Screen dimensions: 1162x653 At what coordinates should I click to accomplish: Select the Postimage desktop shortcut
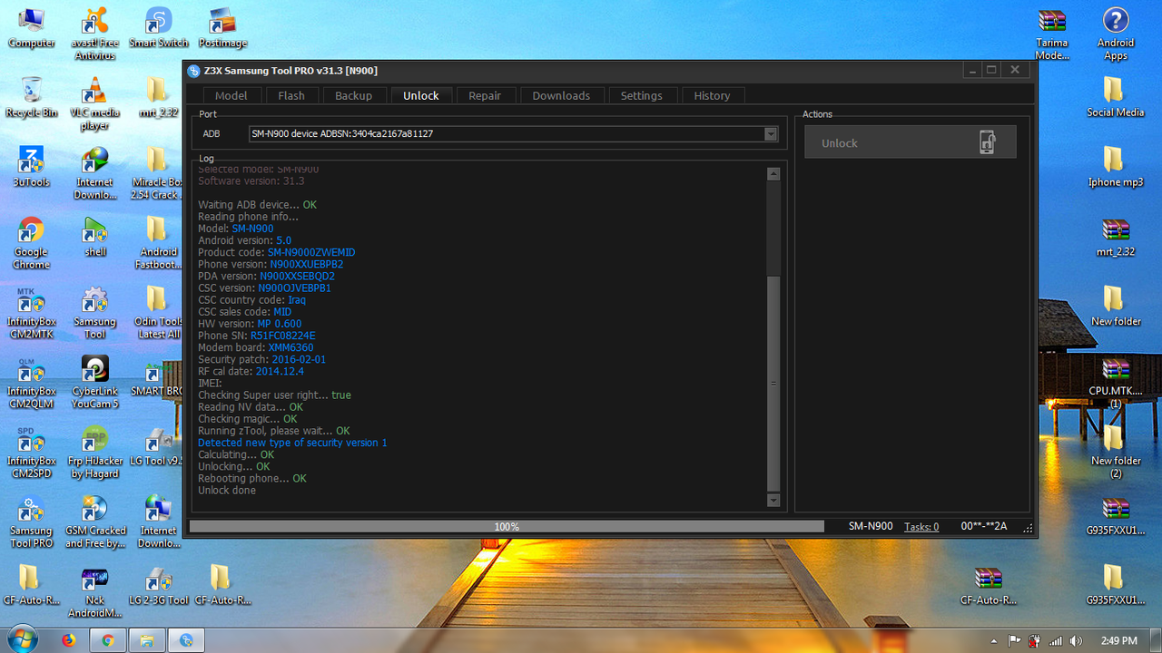pos(222,27)
